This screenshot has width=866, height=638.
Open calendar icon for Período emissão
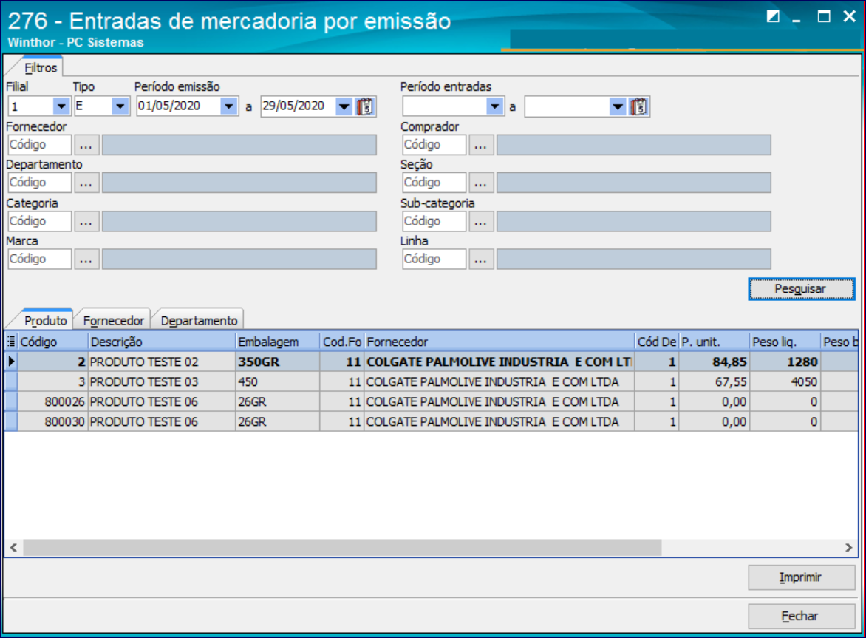click(365, 106)
